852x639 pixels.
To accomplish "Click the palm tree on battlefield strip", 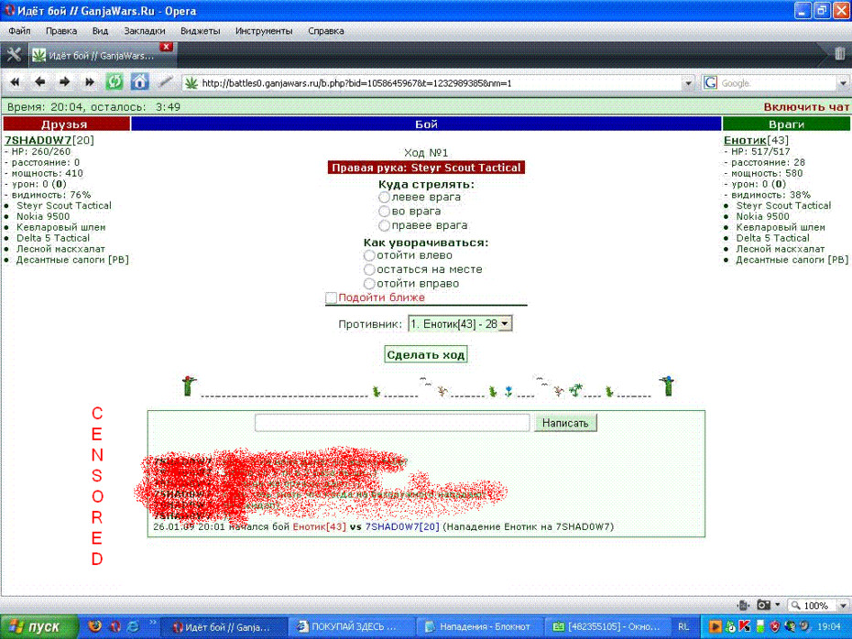I will 575,389.
